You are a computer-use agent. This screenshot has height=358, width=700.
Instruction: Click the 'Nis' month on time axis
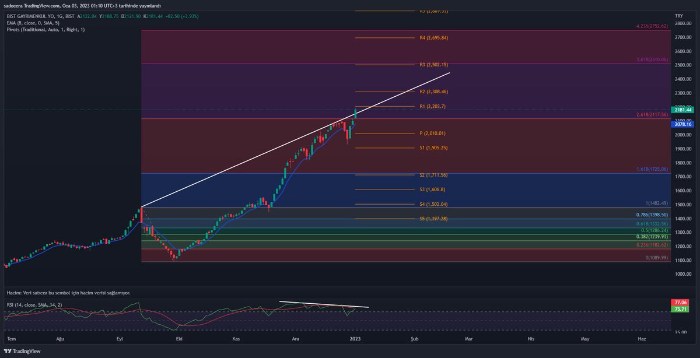point(531,338)
